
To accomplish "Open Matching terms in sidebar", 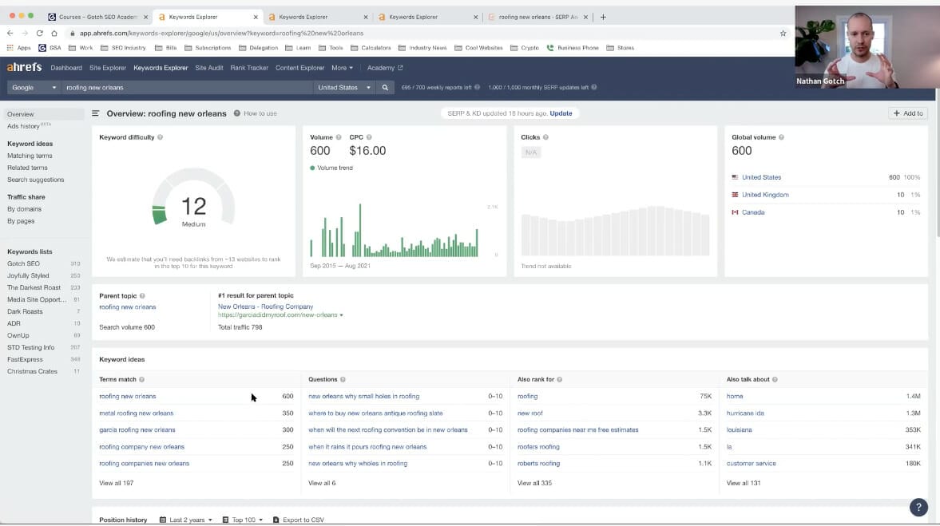I will (30, 156).
